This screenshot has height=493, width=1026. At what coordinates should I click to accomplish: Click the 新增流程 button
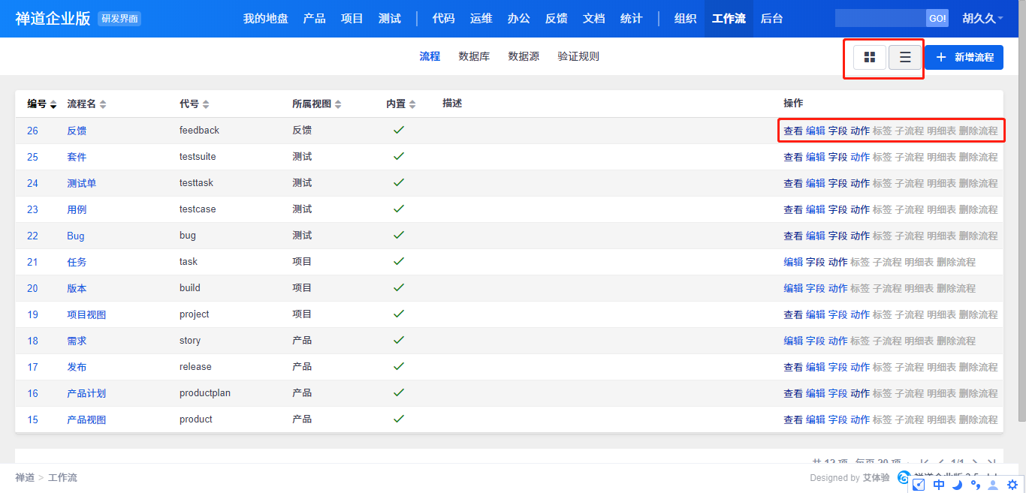(x=964, y=57)
